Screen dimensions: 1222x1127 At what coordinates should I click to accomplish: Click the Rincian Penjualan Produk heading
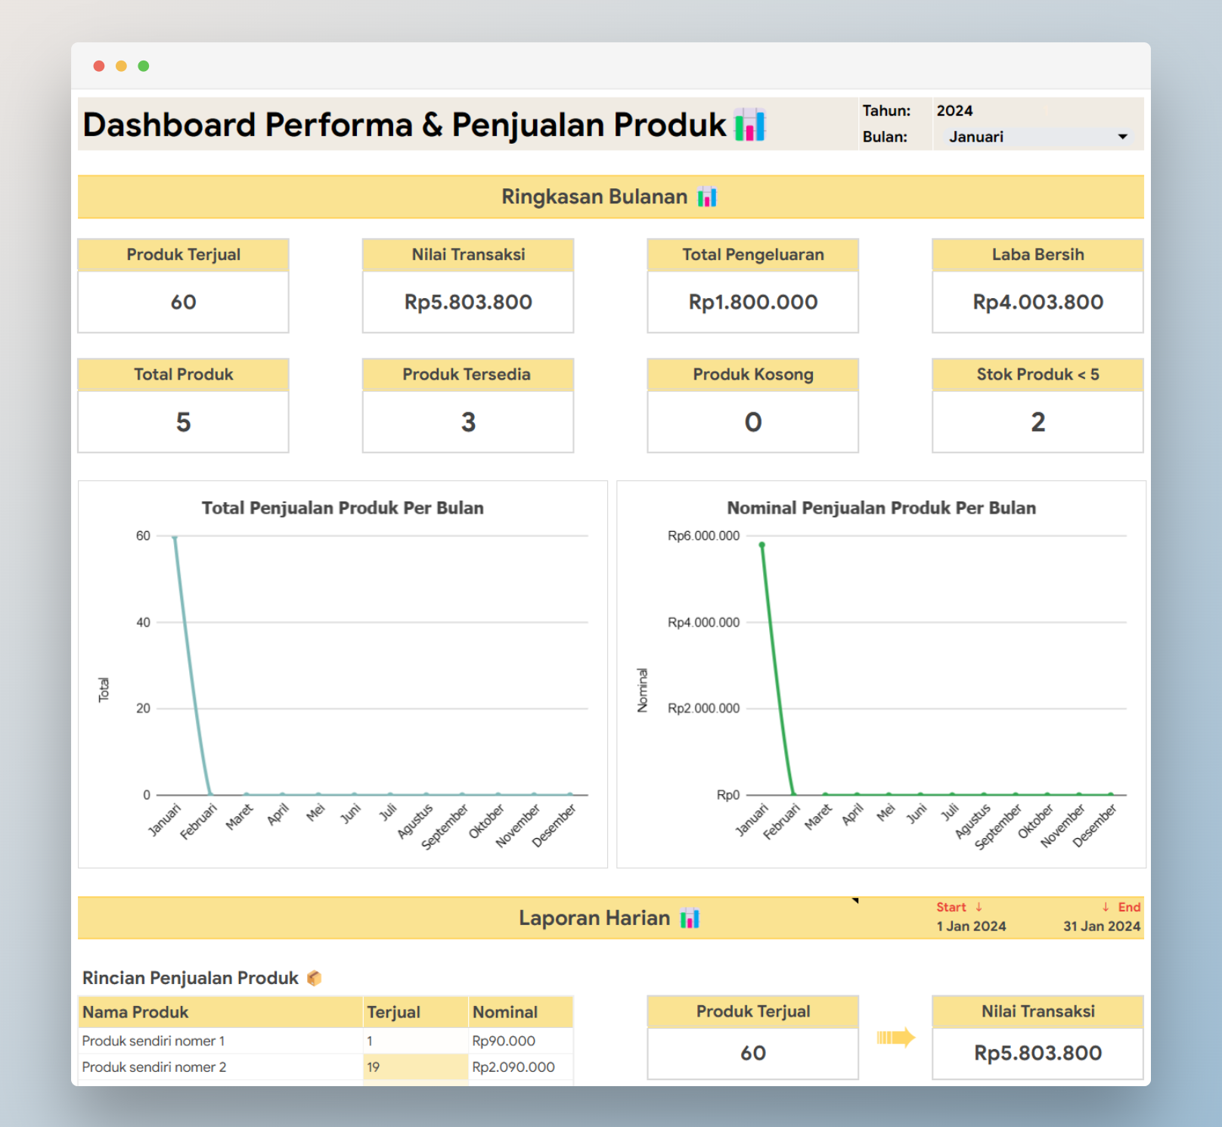click(191, 978)
